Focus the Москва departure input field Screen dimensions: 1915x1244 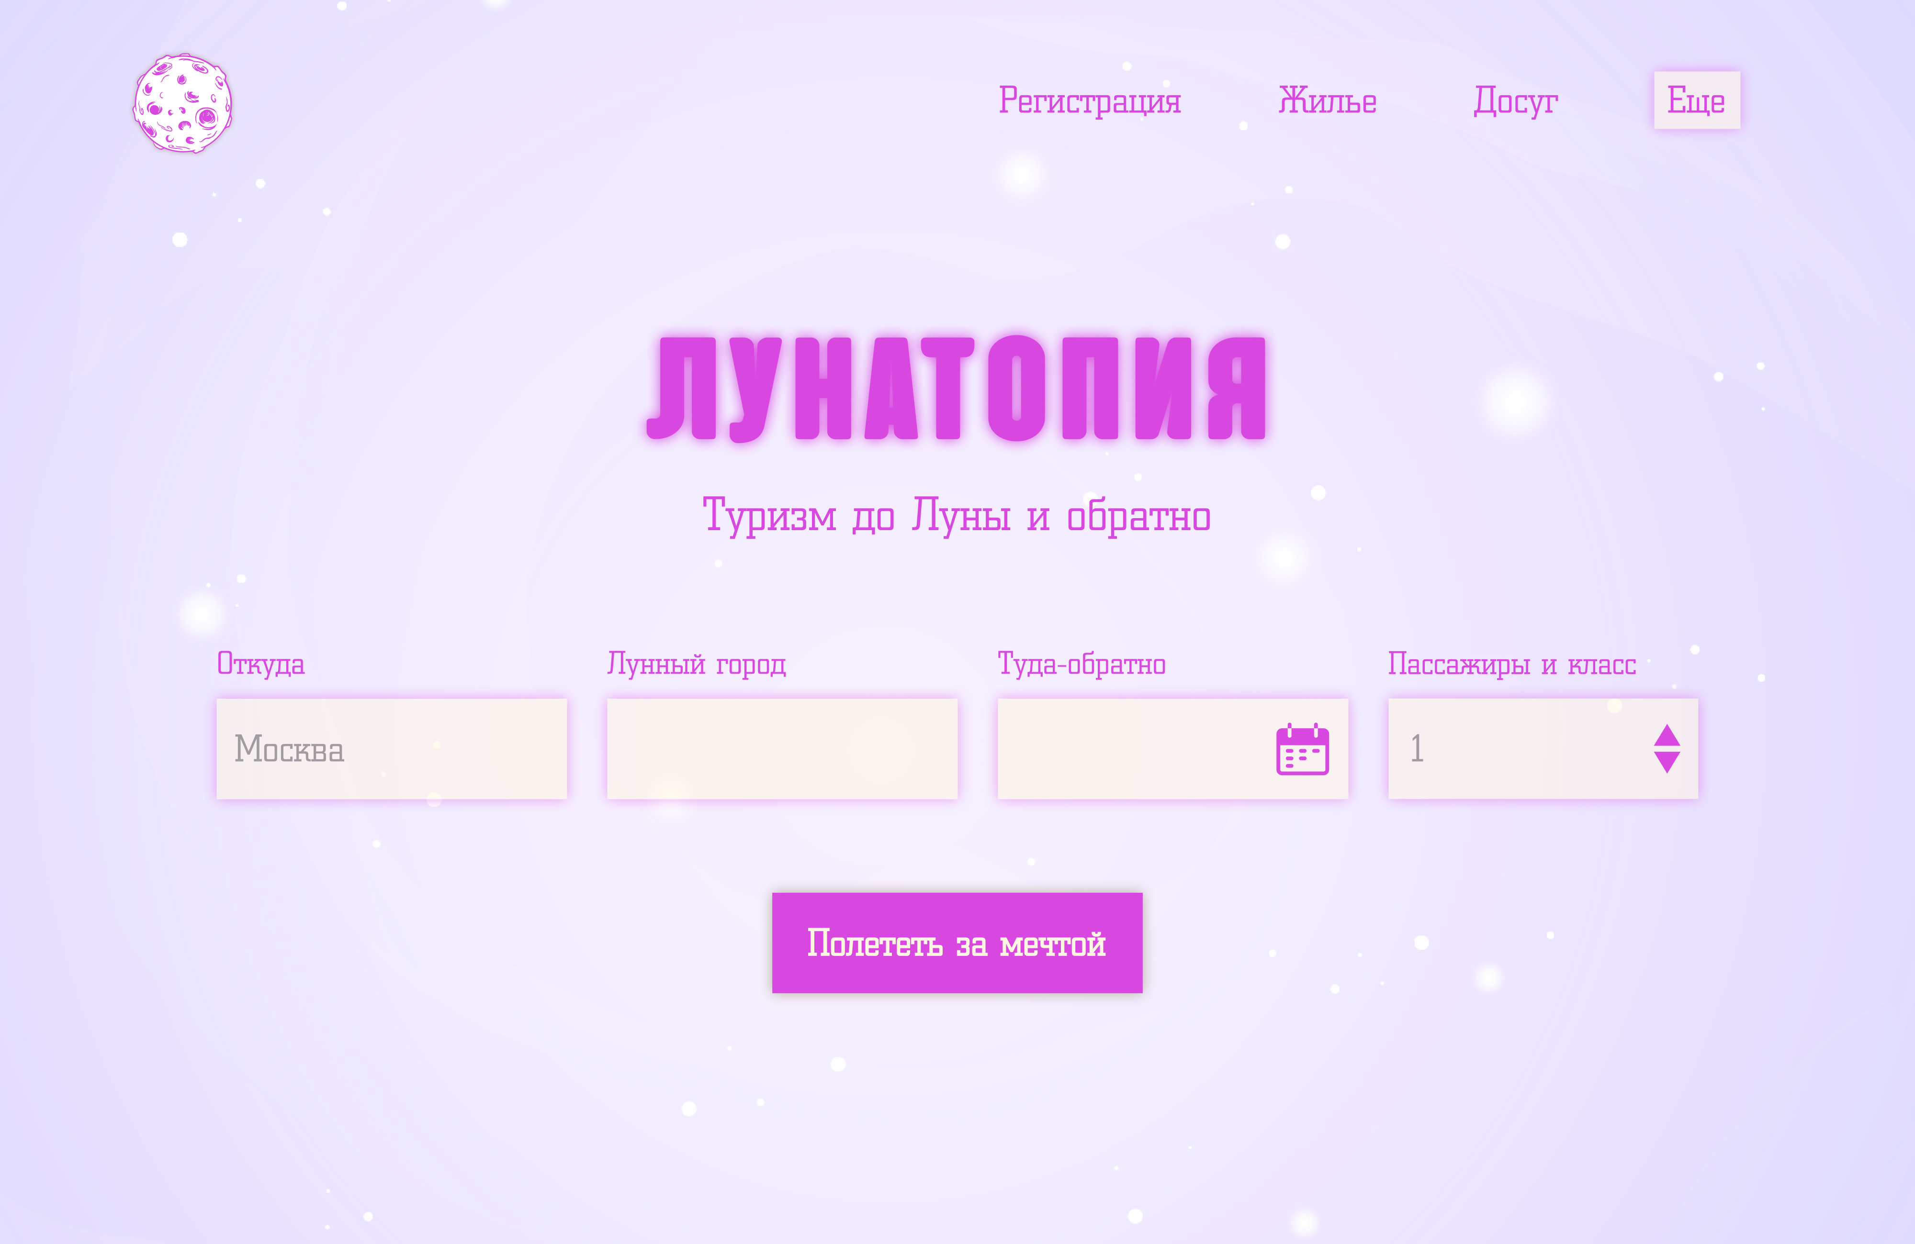tap(391, 749)
